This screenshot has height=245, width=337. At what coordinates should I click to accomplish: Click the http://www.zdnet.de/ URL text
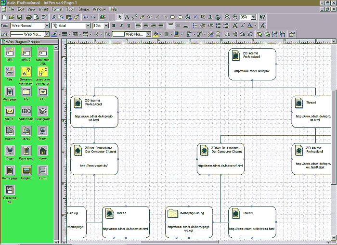[x=94, y=166]
